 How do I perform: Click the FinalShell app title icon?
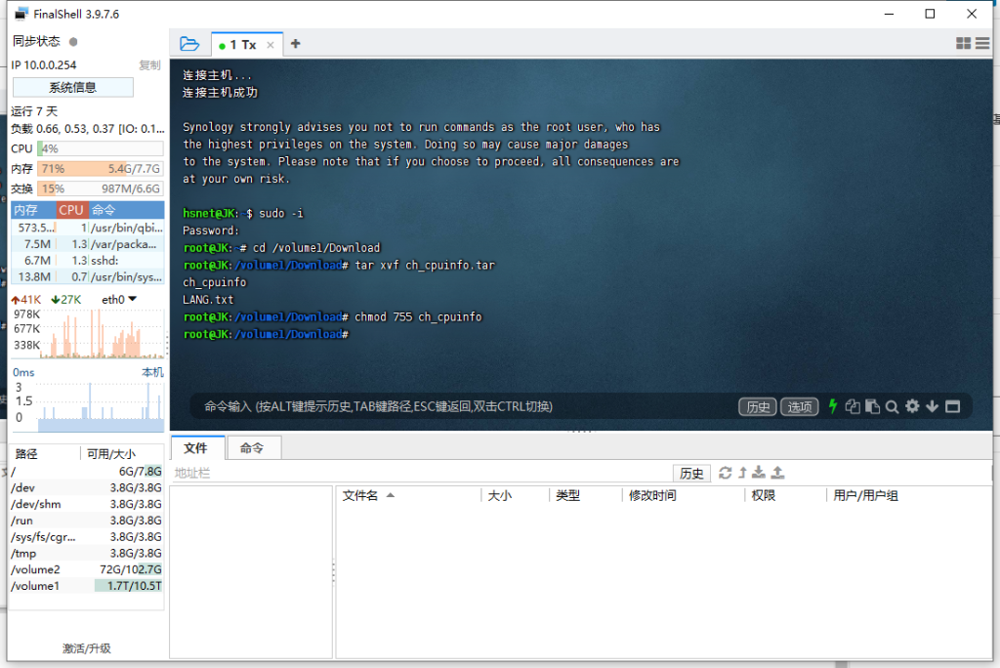(21, 14)
